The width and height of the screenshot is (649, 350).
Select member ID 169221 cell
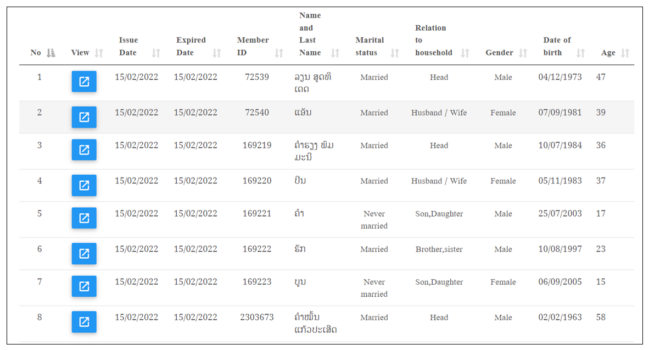click(257, 214)
